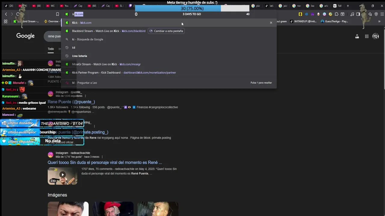Open the yellow Binance extension icon

(x=300, y=14)
